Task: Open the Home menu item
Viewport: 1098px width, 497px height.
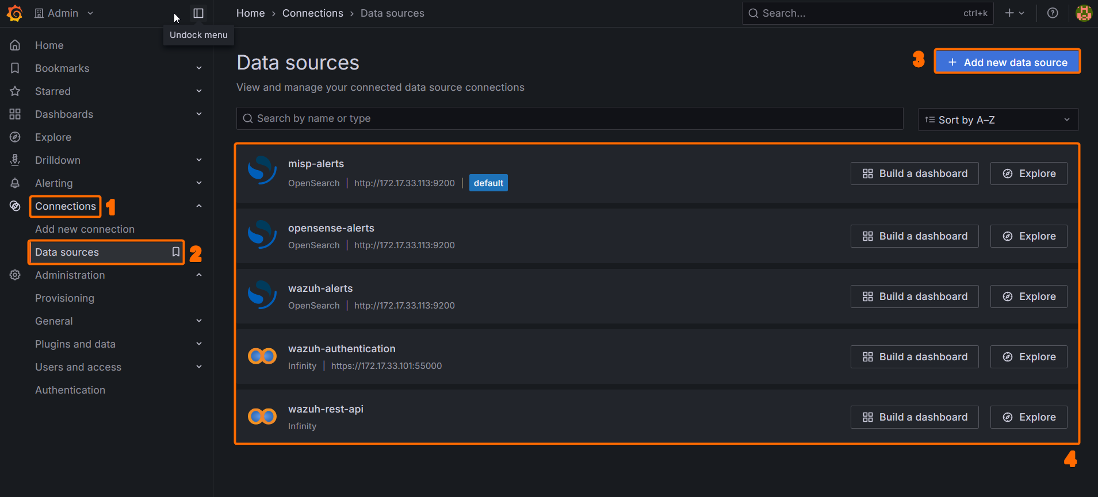Action: 49,45
